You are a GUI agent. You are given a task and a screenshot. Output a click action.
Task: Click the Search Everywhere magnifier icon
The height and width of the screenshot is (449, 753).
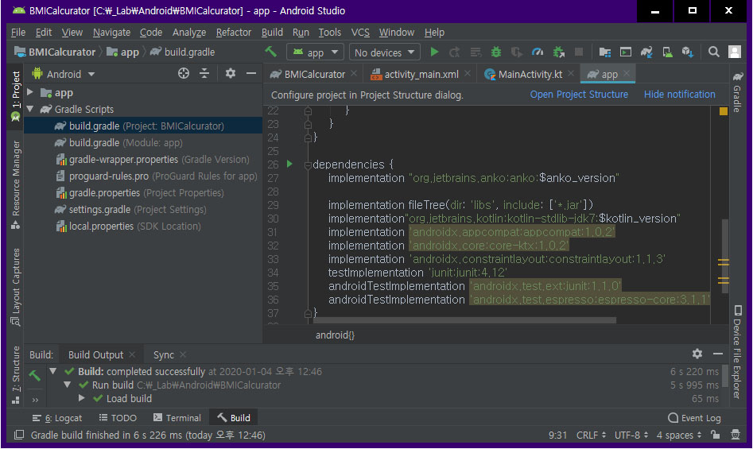pos(713,52)
